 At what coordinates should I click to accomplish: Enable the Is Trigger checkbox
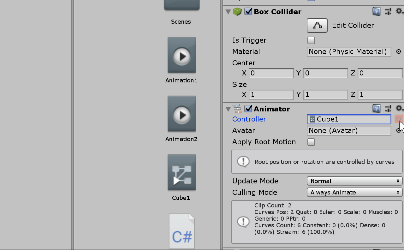tap(311, 40)
